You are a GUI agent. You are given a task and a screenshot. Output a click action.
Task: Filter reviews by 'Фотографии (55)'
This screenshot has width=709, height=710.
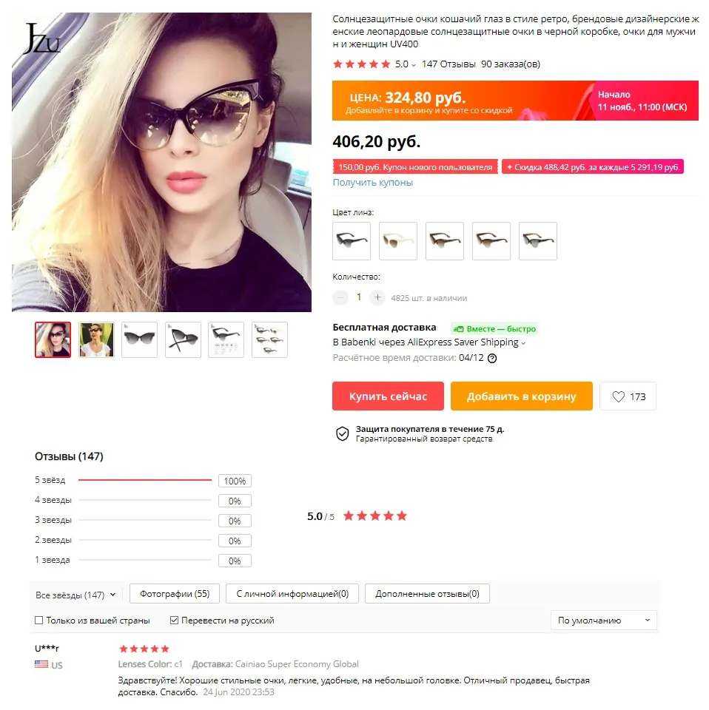coord(175,594)
